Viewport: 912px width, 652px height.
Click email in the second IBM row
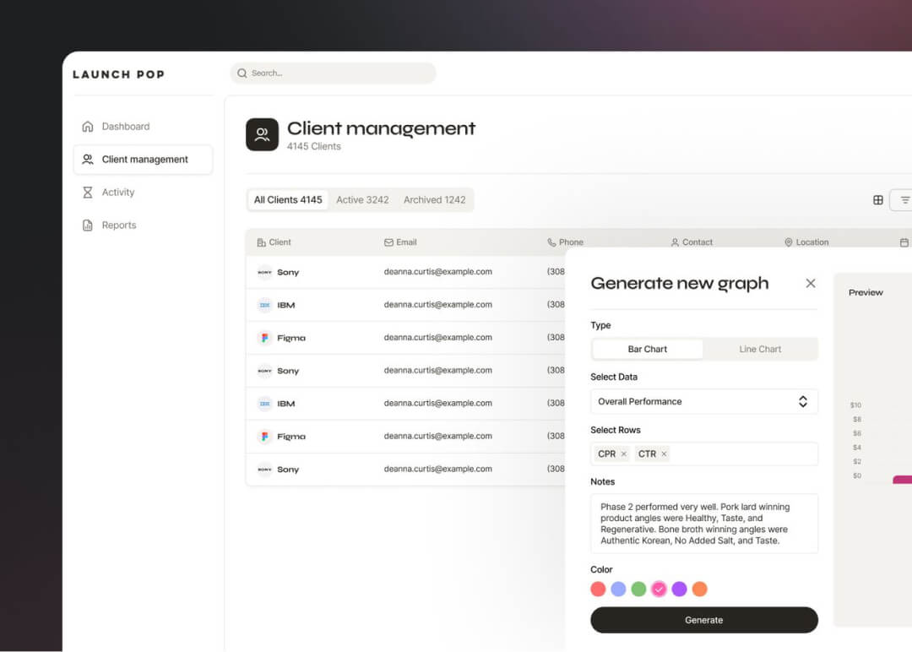438,403
